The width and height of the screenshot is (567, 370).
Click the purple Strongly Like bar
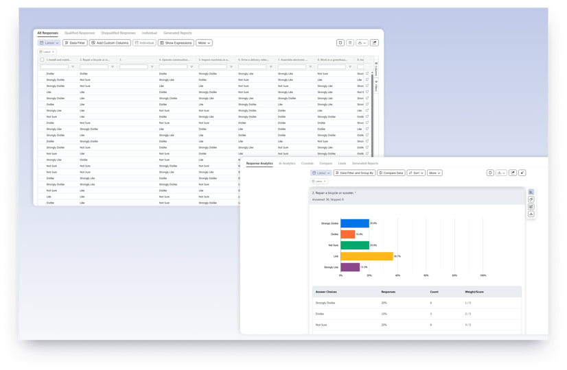click(350, 267)
